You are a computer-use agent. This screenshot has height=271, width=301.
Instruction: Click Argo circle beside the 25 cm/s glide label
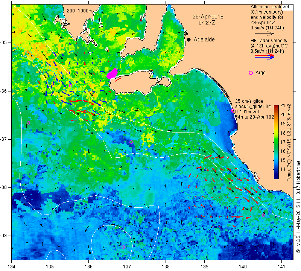tap(233, 110)
